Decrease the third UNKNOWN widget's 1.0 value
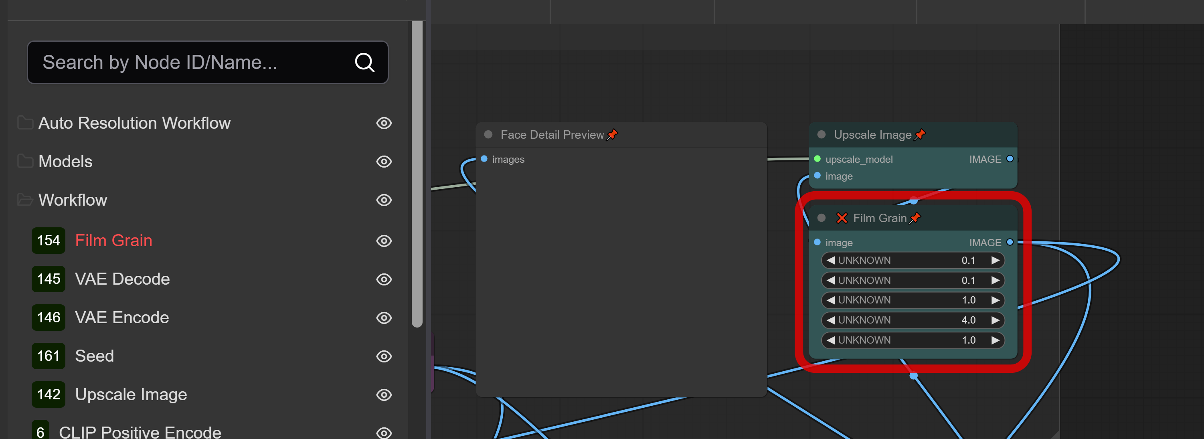 (x=831, y=300)
